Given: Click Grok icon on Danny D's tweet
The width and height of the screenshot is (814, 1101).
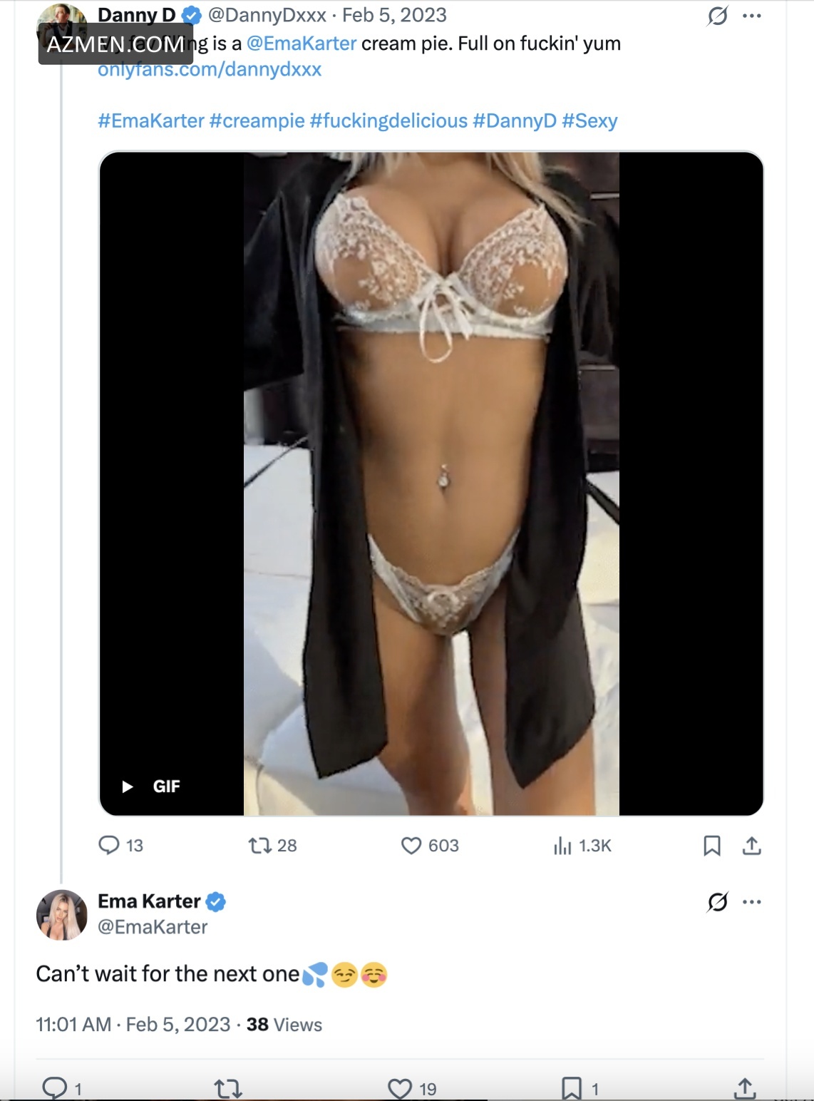Looking at the screenshot, I should coord(718,16).
